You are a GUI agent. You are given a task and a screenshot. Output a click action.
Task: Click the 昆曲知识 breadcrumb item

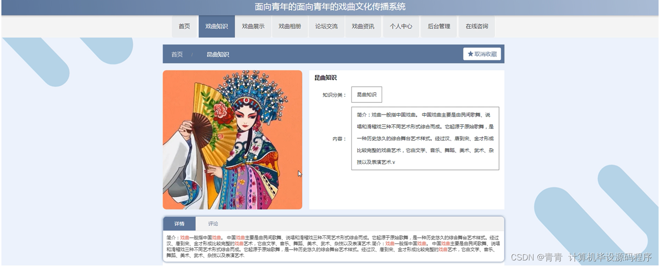[x=218, y=54]
